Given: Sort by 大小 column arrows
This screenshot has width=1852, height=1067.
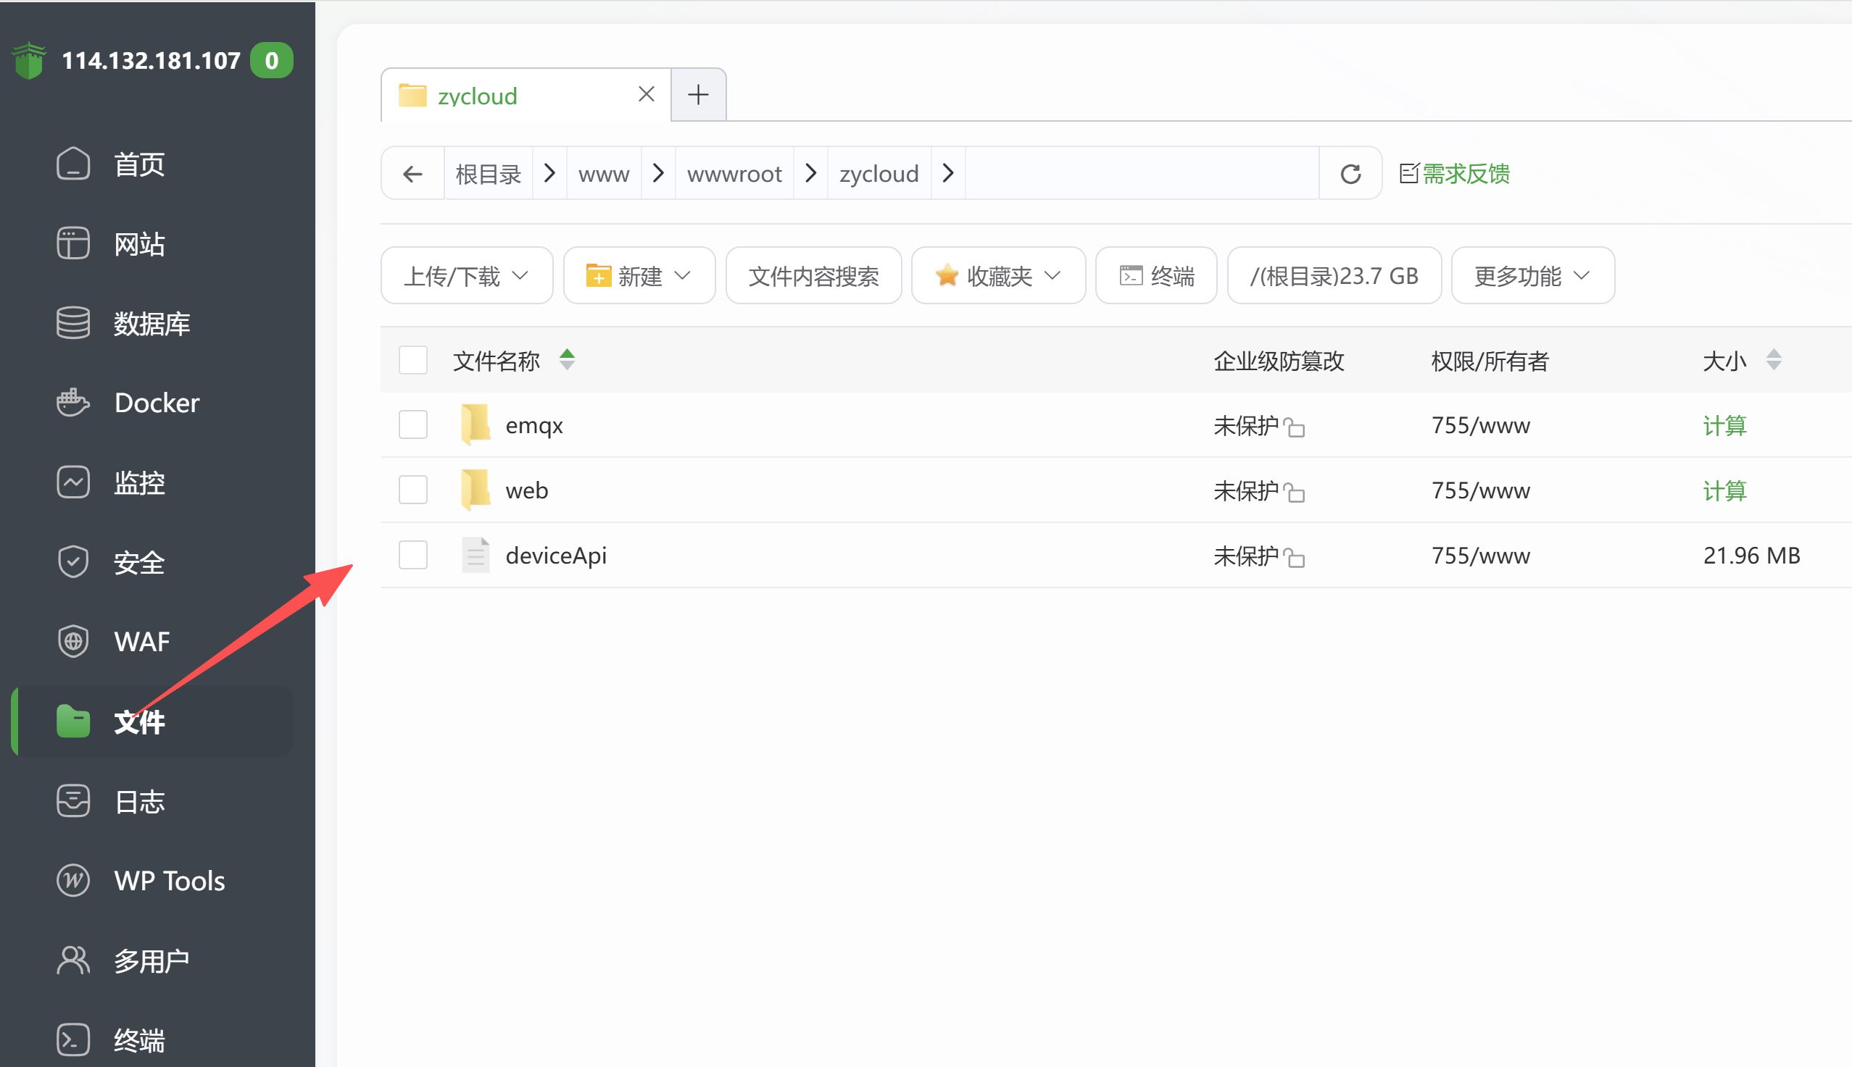Looking at the screenshot, I should [1773, 361].
